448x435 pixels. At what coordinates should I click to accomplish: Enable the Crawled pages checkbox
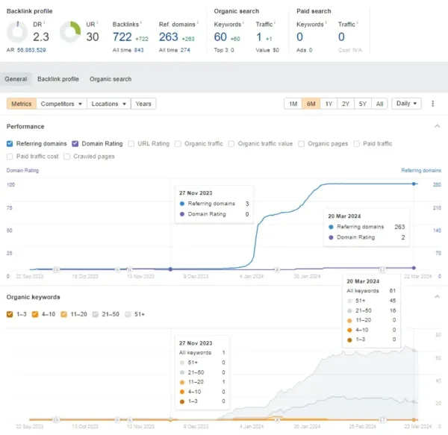pos(67,157)
